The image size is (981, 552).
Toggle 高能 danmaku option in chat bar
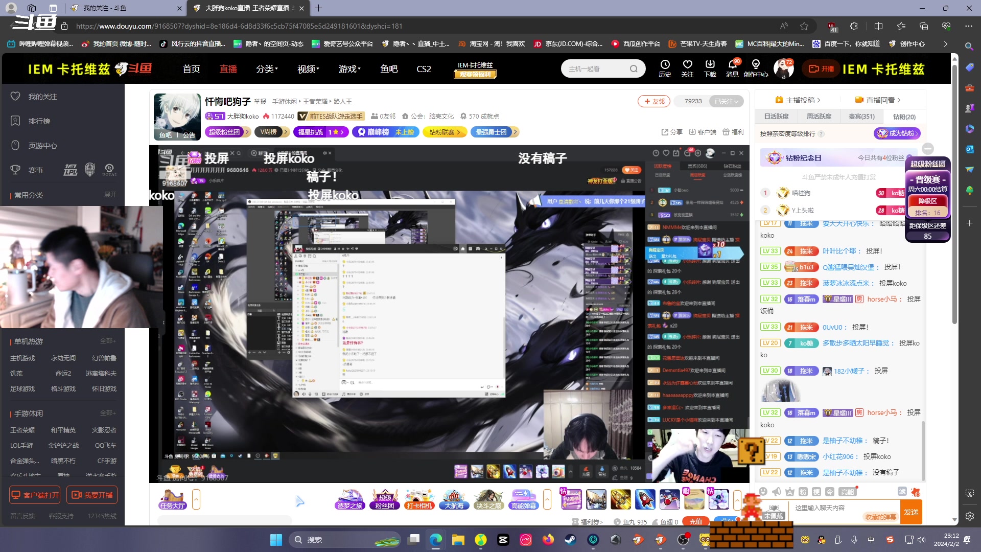(847, 492)
